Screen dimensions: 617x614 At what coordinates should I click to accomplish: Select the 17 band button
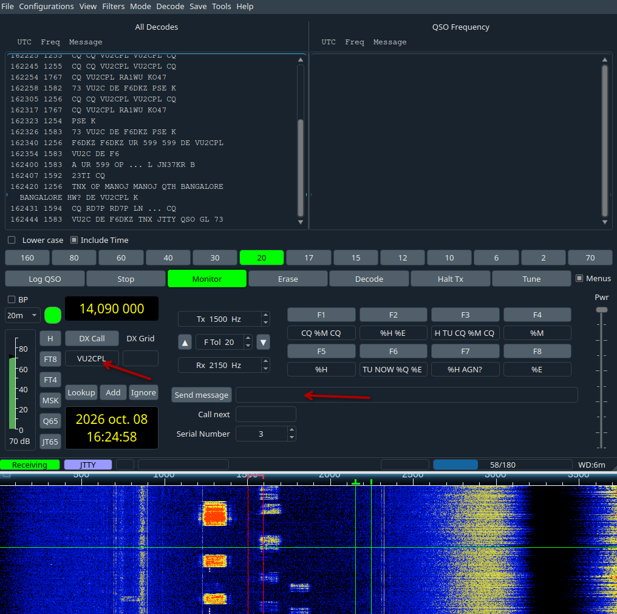tap(308, 258)
